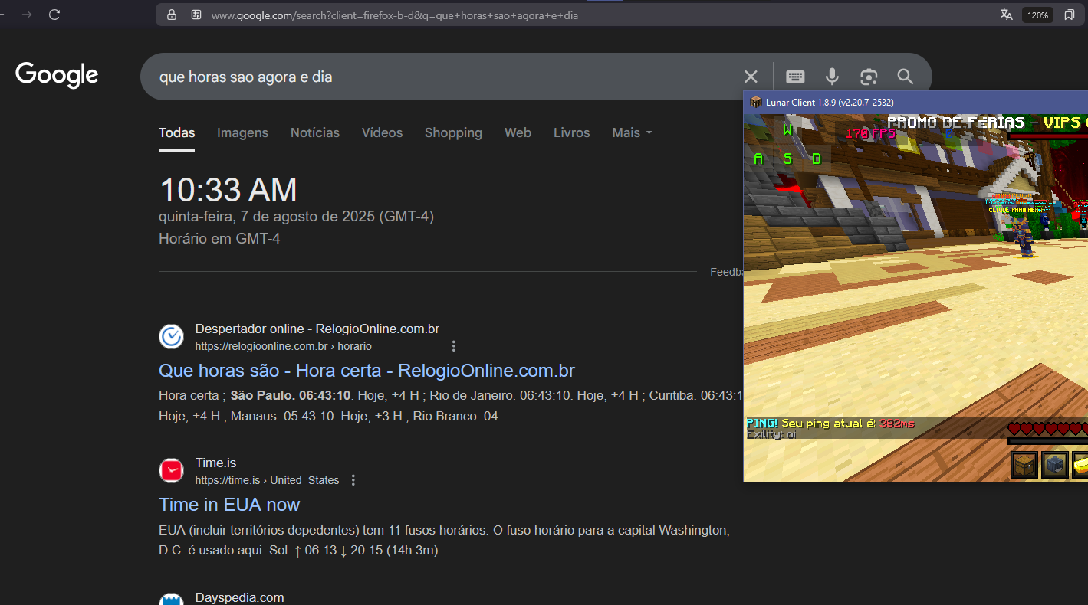Switch to the Notícias tab
Screen dimensions: 1088x605
pyautogui.click(x=314, y=132)
